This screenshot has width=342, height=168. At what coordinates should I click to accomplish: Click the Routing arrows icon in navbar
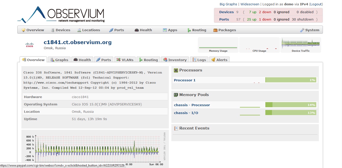(x=189, y=30)
